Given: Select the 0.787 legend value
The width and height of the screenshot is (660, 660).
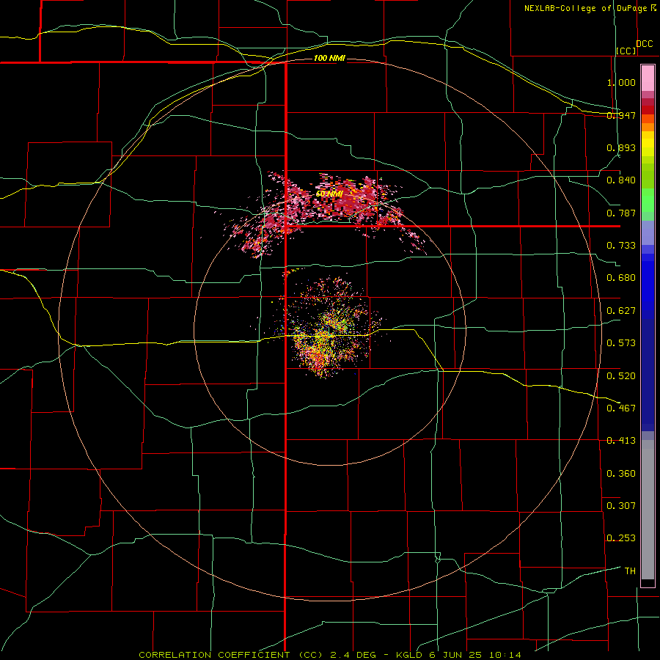Looking at the screenshot, I should click(621, 213).
